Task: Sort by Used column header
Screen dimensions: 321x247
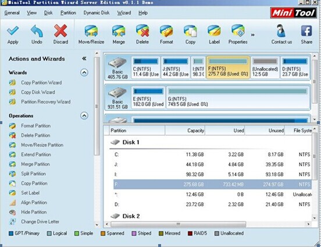Action: coord(224,130)
